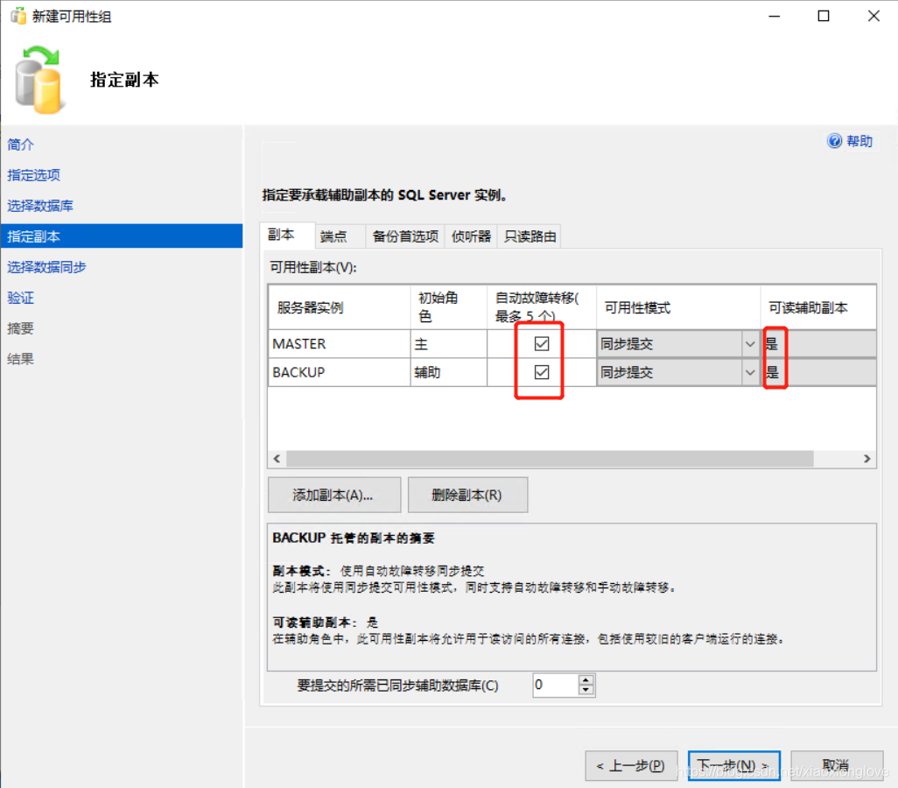Select readable secondary cell for MASTER

[818, 344]
